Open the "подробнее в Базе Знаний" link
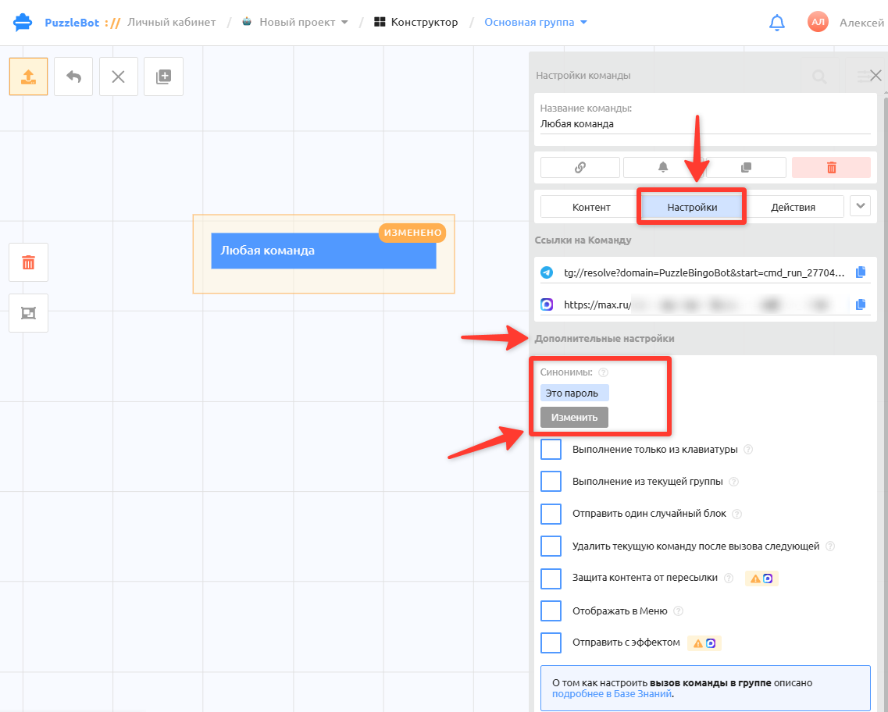The width and height of the screenshot is (888, 712). (612, 694)
